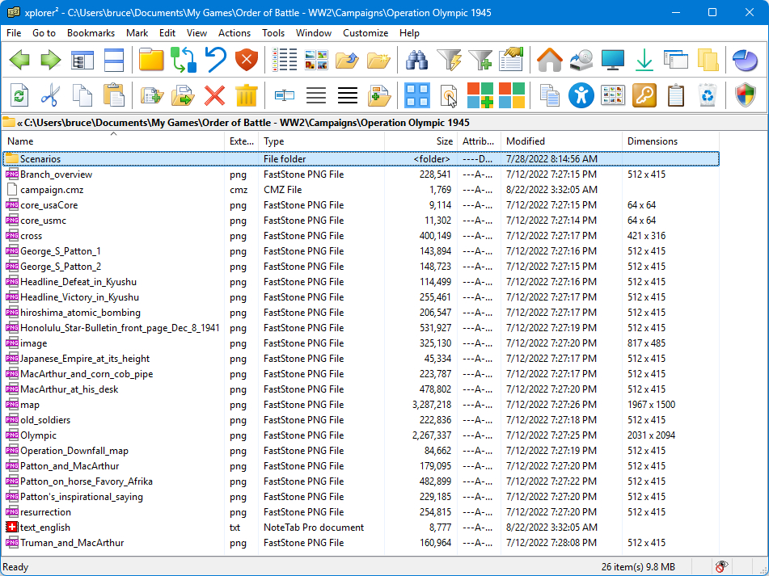The width and height of the screenshot is (769, 576).
Task: Click the yellow trash bin icon
Action: click(x=246, y=95)
